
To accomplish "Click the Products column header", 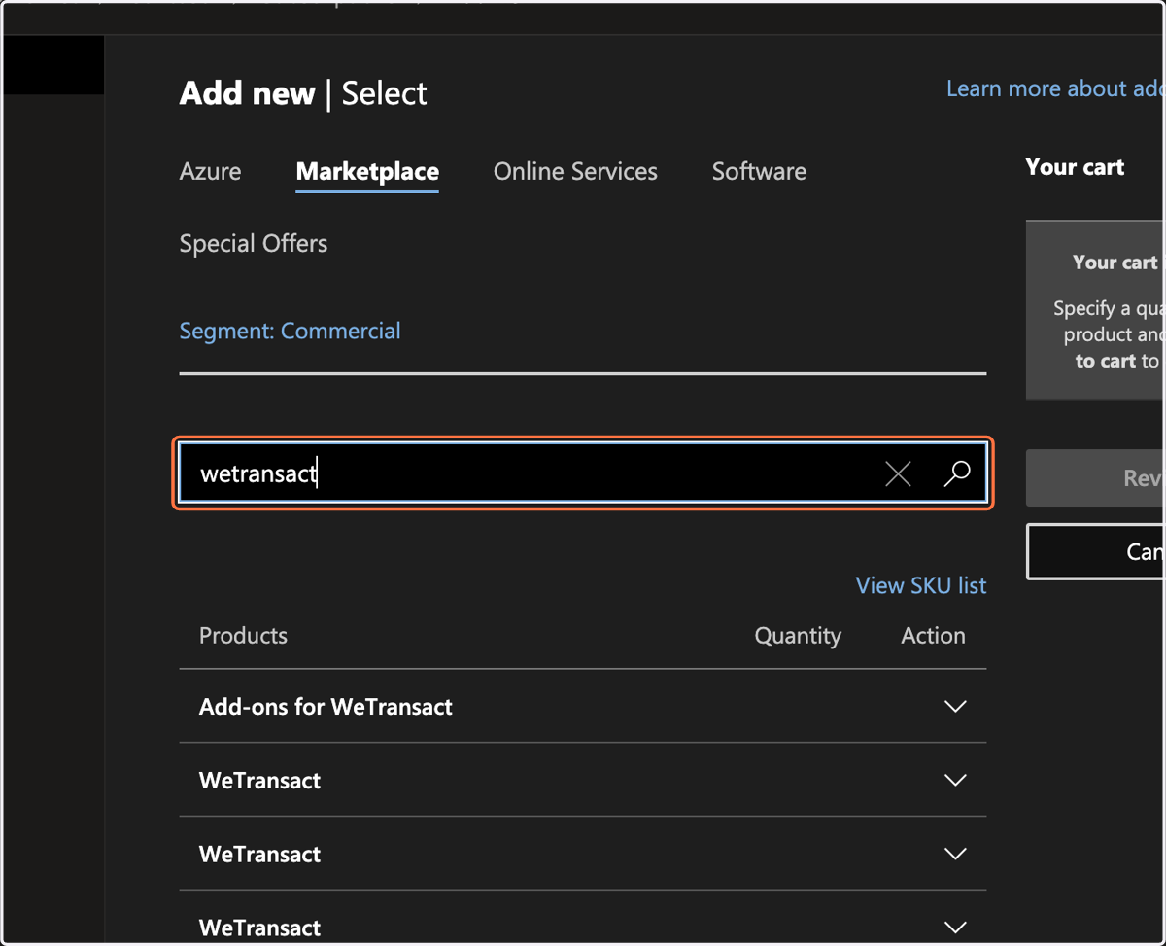I will pyautogui.click(x=243, y=636).
